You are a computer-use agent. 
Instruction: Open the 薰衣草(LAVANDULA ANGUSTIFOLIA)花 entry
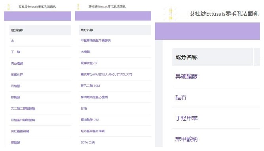click(106, 75)
